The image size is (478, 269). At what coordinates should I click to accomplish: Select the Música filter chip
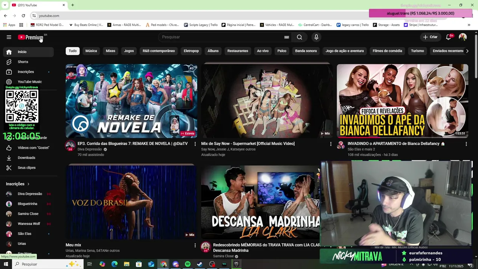click(x=91, y=51)
